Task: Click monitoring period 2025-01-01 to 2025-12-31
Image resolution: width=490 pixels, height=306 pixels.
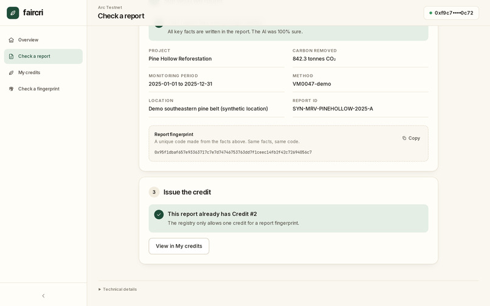Action: point(181,84)
